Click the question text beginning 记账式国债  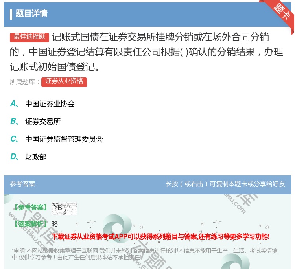tap(146, 52)
